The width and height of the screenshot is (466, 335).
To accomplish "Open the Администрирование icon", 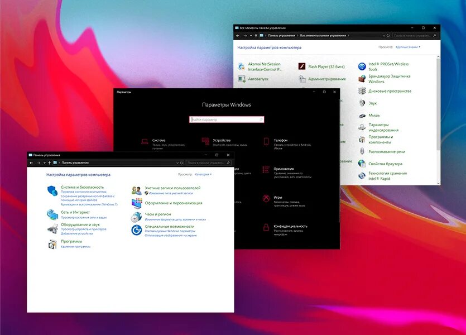I will [302, 79].
